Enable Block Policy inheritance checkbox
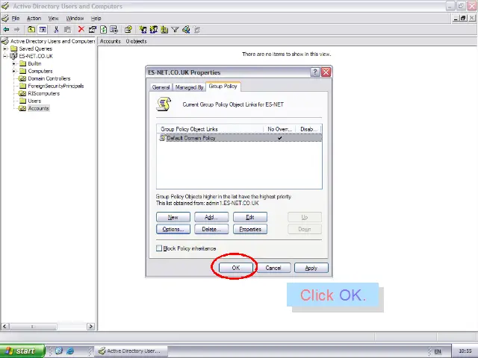 click(x=159, y=248)
